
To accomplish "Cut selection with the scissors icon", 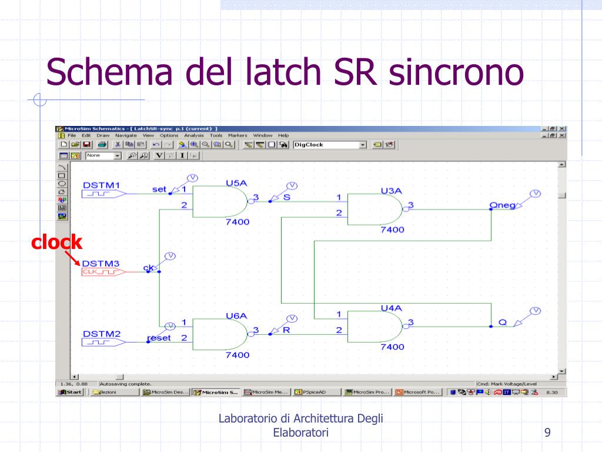I will [x=118, y=145].
